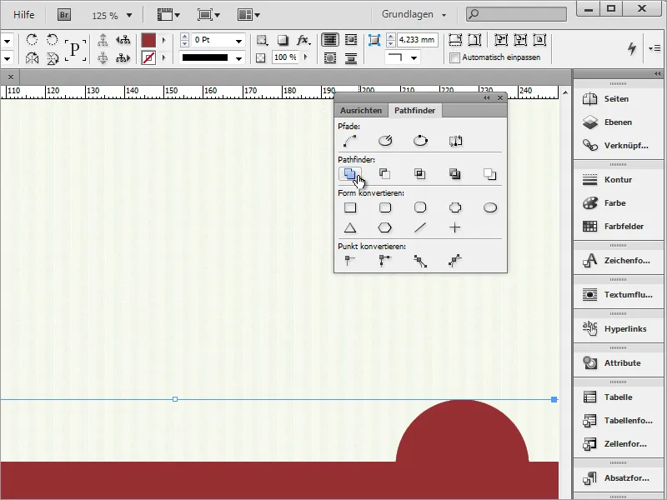Viewport: 667px width, 500px height.
Task: Collapse the right panel dock
Action: point(658,74)
